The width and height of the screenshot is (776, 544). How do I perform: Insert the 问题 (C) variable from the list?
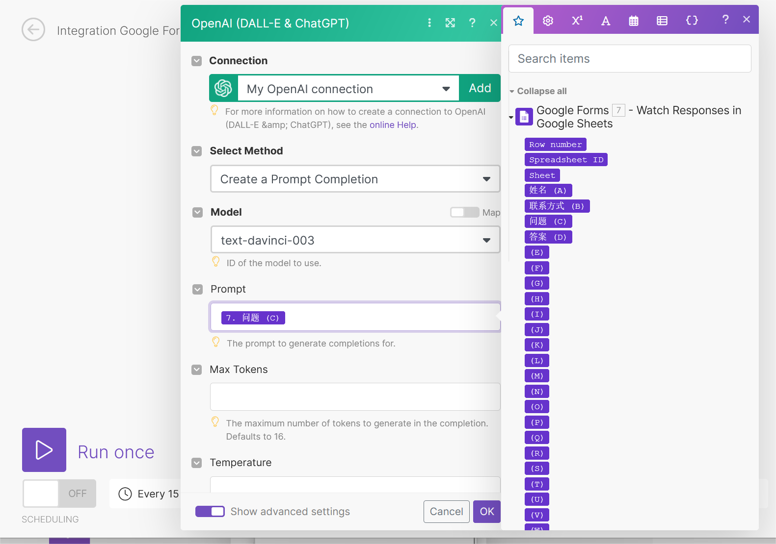[x=548, y=222]
